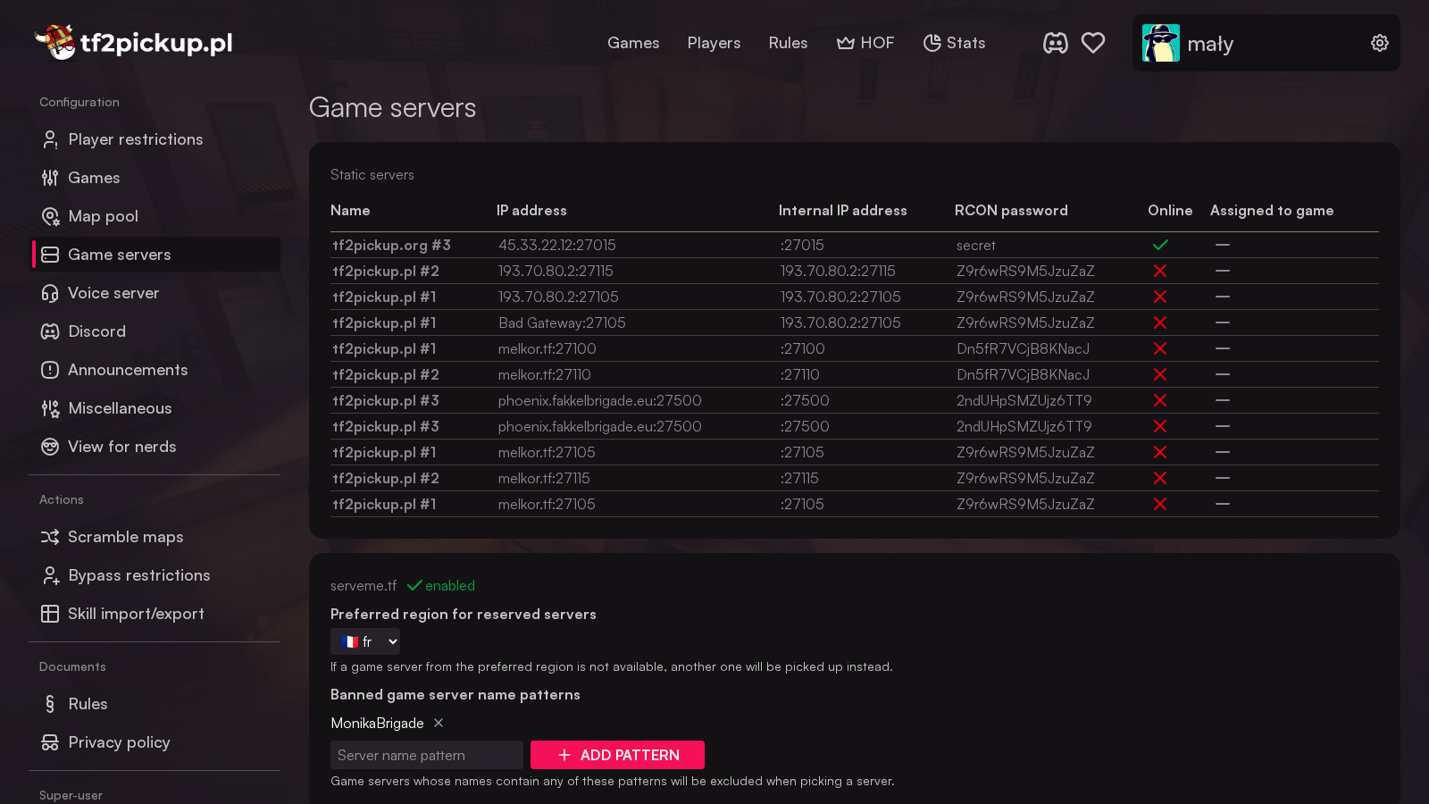Click the red cross for tf2pickup.pl #2
1429x804 pixels.
point(1160,271)
